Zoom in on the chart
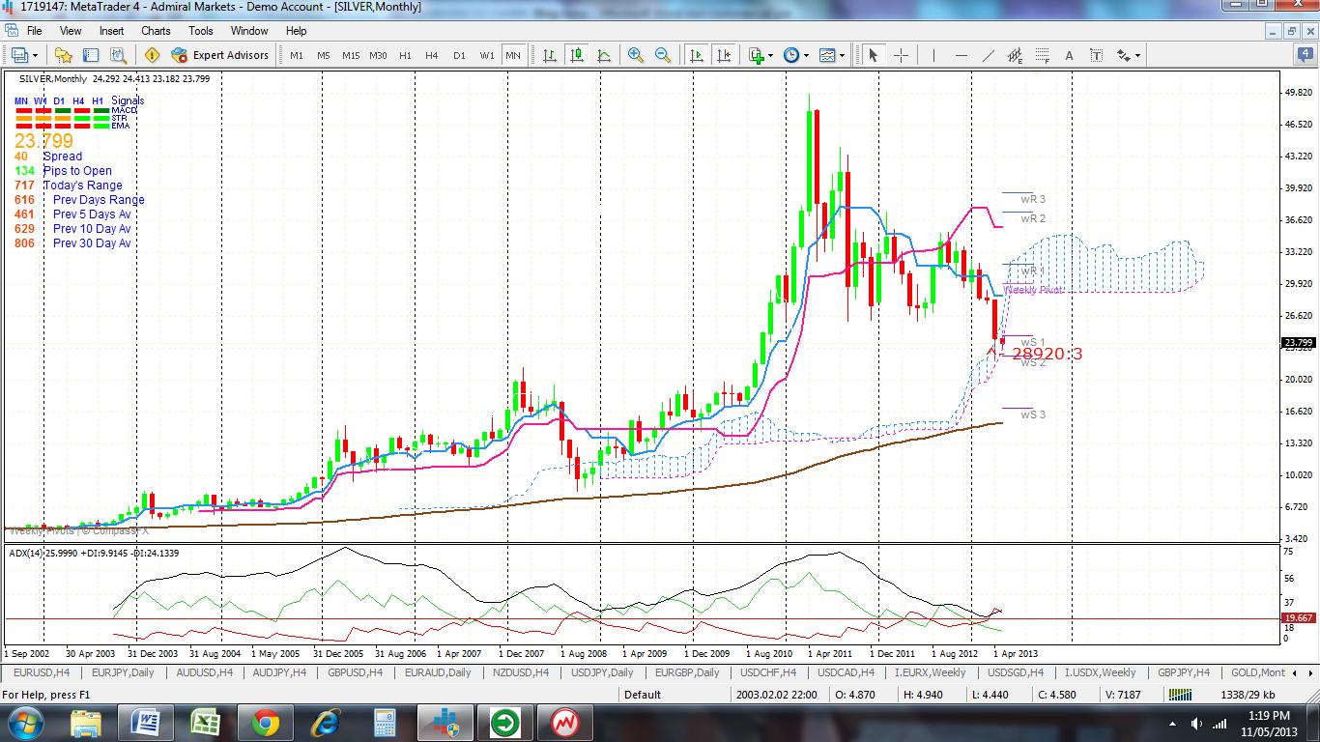The height and width of the screenshot is (742, 1320). [636, 55]
